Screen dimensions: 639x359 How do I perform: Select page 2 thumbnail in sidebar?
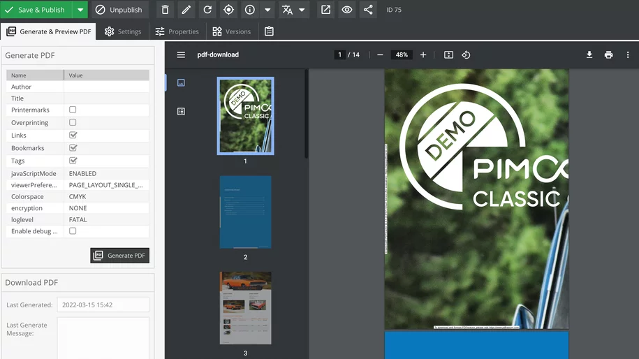coord(245,212)
